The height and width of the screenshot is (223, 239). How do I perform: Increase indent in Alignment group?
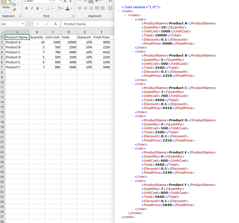pos(102,8)
